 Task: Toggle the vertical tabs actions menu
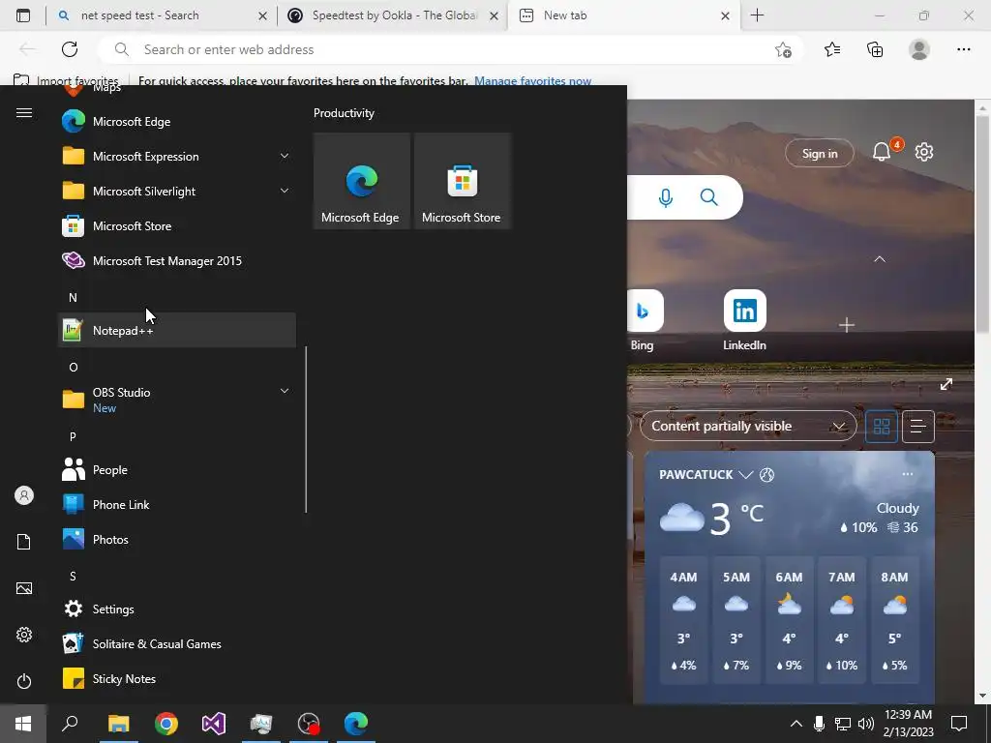point(23,15)
